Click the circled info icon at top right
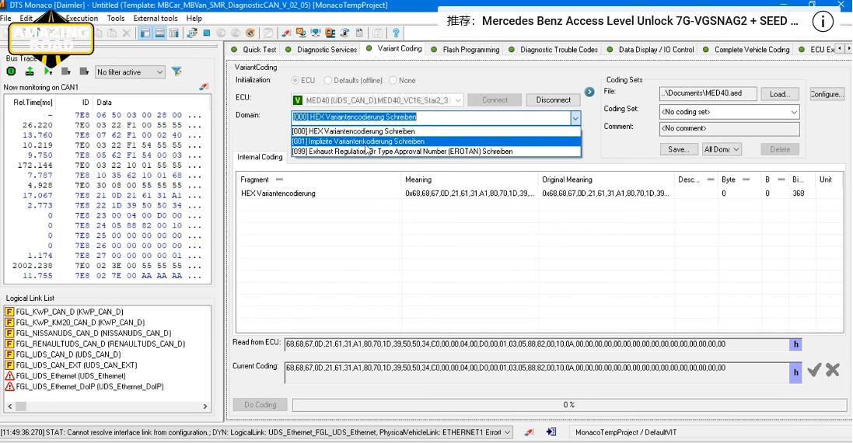Viewport: 853px width, 443px height. click(x=823, y=22)
